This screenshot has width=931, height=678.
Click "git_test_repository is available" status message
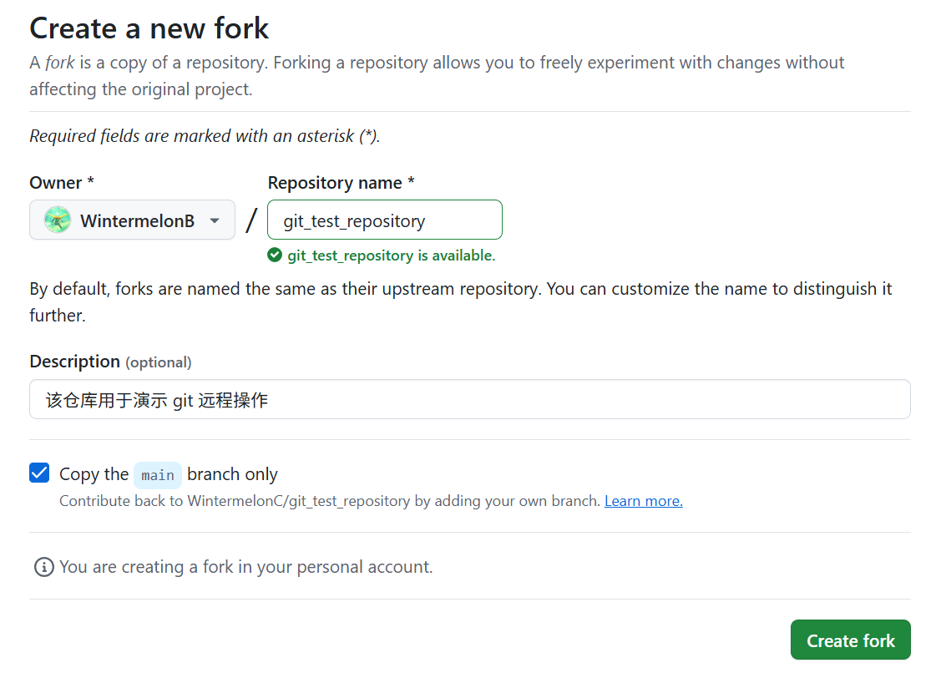click(x=391, y=256)
